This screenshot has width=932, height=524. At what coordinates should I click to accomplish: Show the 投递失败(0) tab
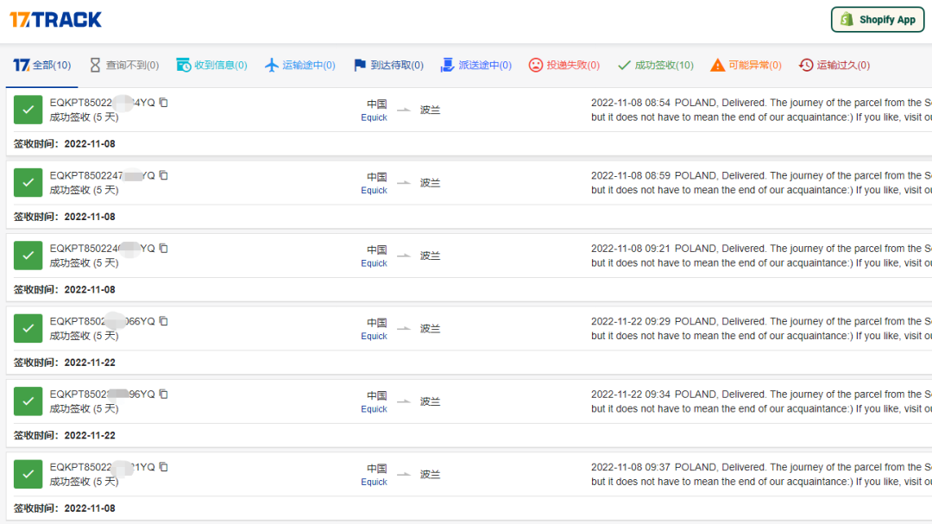(564, 65)
